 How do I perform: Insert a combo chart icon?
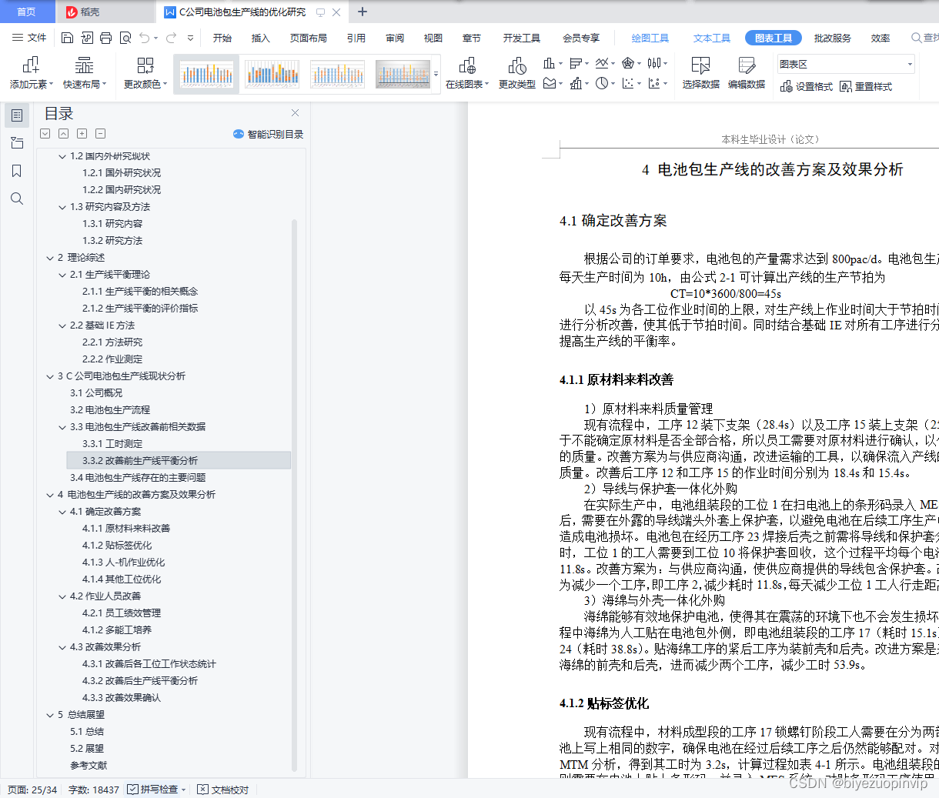[576, 83]
